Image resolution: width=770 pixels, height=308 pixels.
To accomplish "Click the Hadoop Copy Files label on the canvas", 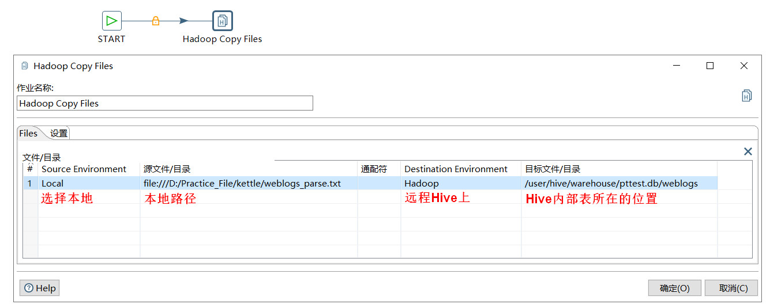I will [x=222, y=39].
